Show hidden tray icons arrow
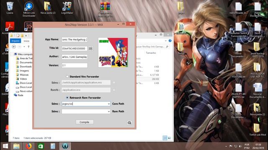This screenshot has width=268, height=150. [226, 146]
